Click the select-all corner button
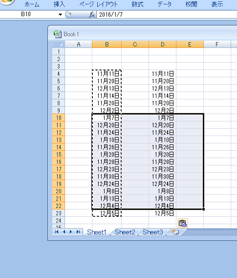Image resolution: width=237 pixels, height=278 pixels. coord(59,45)
